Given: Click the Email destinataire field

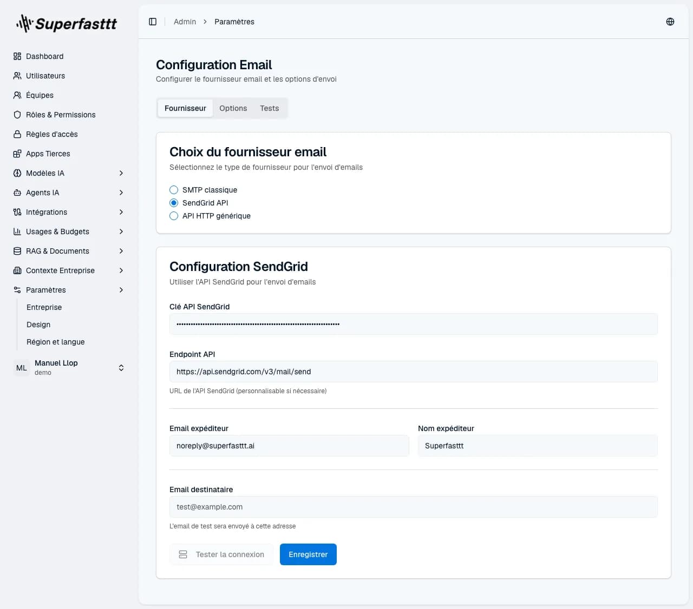Looking at the screenshot, I should click(414, 507).
